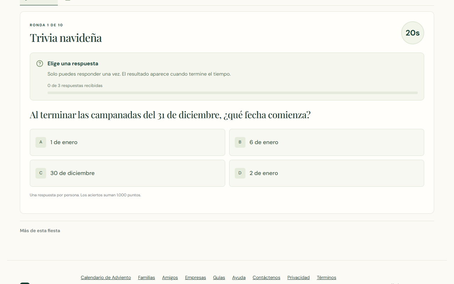Follow the Contáctenos footer link
This screenshot has width=454, height=284.
[266, 278]
